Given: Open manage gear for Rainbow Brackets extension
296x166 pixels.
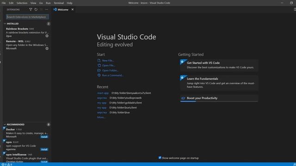Looking at the screenshot, I should (47, 36).
